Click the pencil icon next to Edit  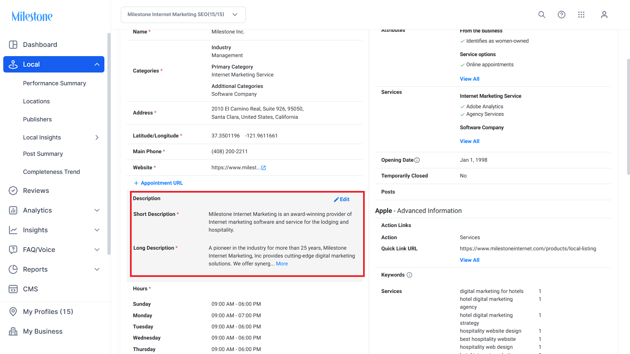click(336, 199)
